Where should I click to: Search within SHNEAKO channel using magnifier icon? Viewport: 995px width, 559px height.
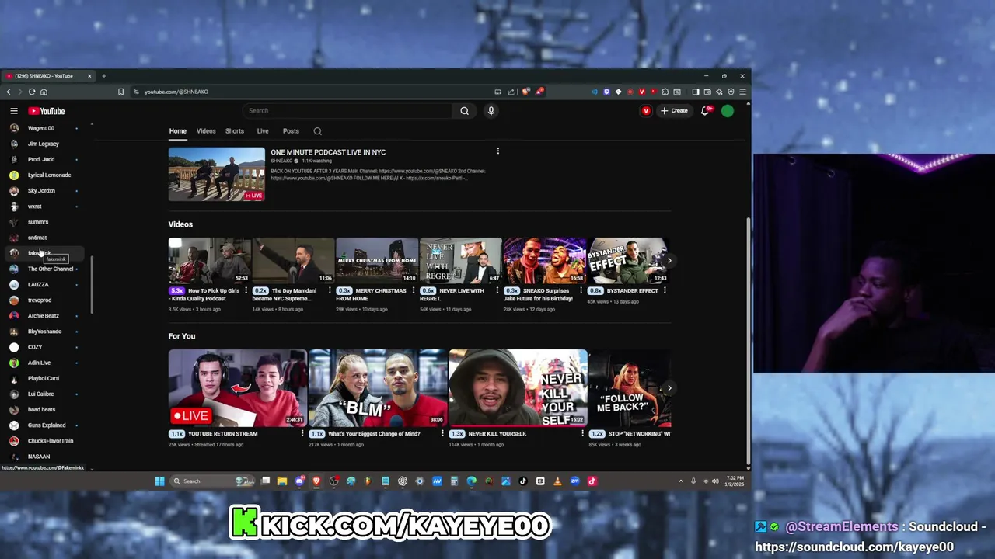coord(317,131)
